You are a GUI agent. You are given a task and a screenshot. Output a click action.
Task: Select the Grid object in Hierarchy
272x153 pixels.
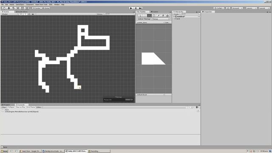click(178, 19)
